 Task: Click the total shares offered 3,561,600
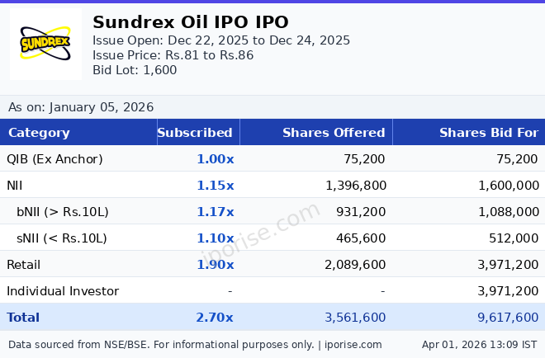click(x=355, y=318)
